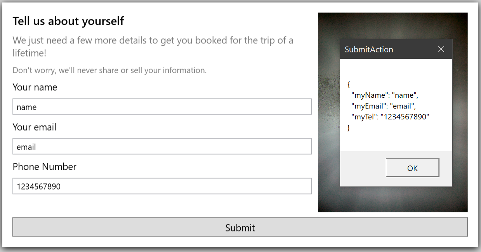Click the opening brace in the JSON payload
This screenshot has height=252, width=481.
coord(348,84)
